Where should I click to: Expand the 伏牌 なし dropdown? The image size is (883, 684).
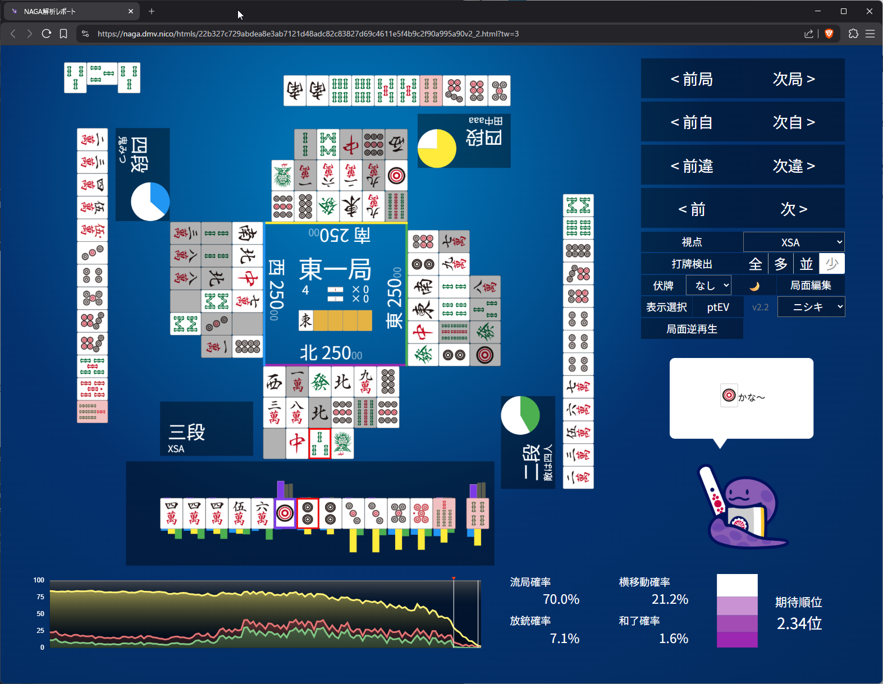pos(708,286)
